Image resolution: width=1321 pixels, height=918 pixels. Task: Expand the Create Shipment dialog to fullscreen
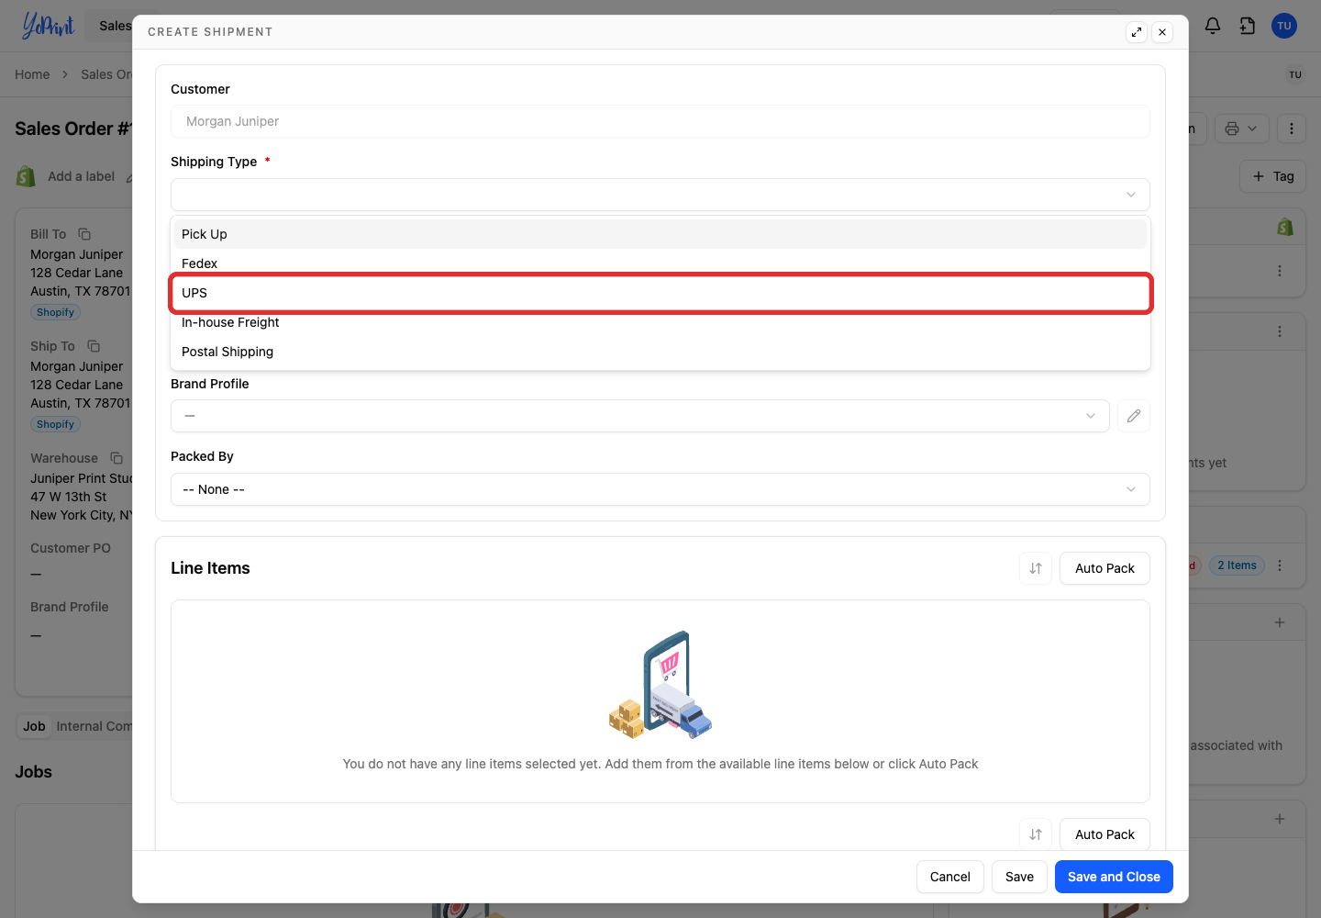point(1137,32)
